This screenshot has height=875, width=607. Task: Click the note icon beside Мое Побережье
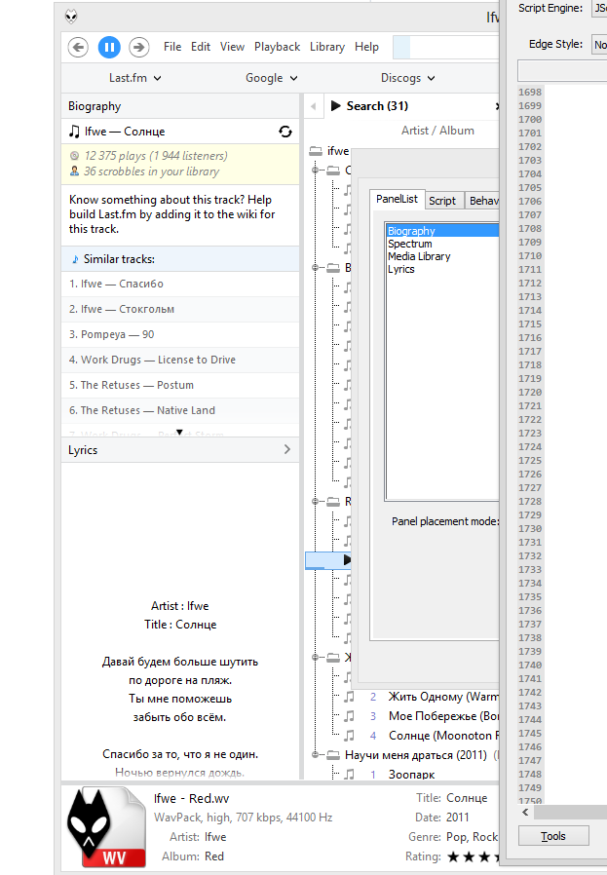point(349,716)
